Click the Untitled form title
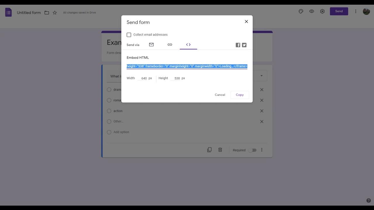The width and height of the screenshot is (374, 210). click(29, 13)
